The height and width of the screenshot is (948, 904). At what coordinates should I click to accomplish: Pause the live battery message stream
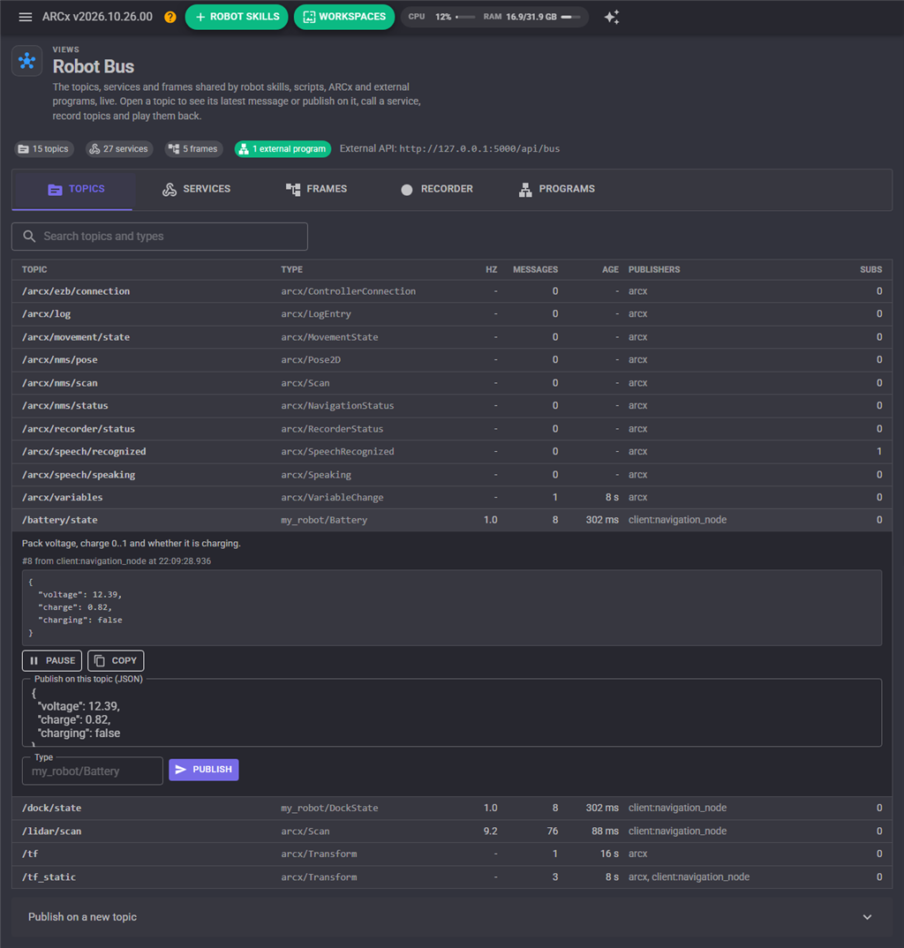52,661
